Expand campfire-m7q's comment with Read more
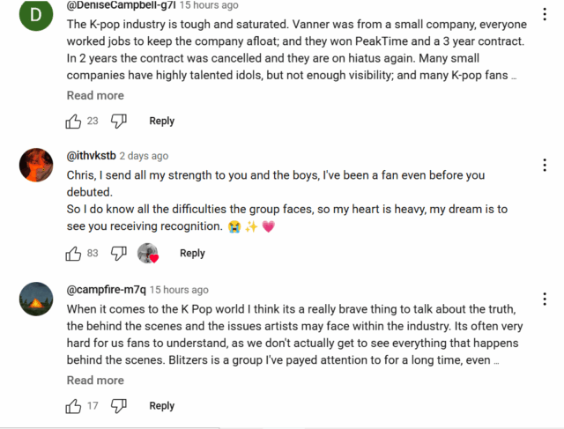This screenshot has width=564, height=429. pos(95,381)
